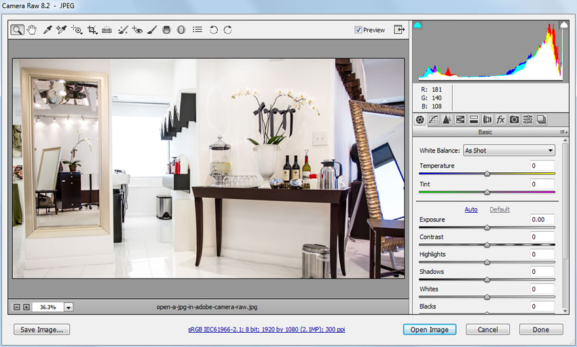Select the Color Sampler tool
577x347 pixels.
click(61, 30)
